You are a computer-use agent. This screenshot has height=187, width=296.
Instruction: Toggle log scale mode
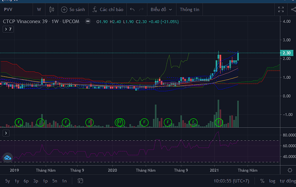point(272,181)
